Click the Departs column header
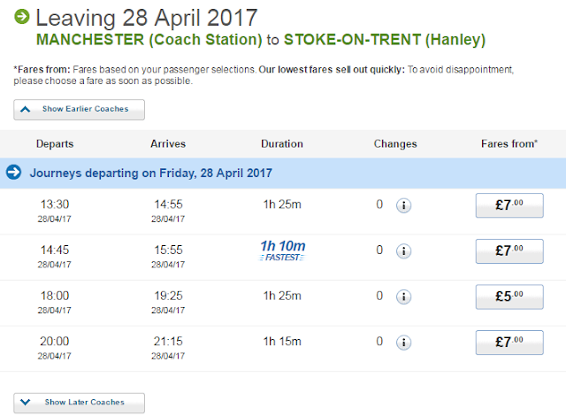This screenshot has width=566, height=416. point(55,143)
